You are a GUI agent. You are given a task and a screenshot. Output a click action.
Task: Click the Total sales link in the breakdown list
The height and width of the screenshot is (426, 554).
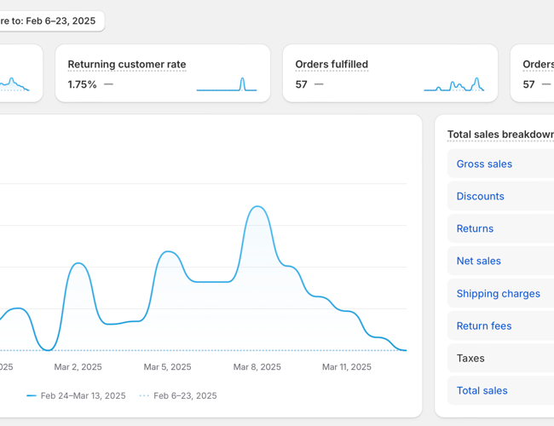482,390
